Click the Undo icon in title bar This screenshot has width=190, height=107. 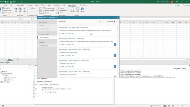14,2
